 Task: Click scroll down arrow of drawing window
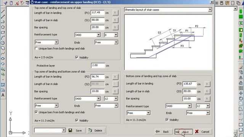coord(235,135)
